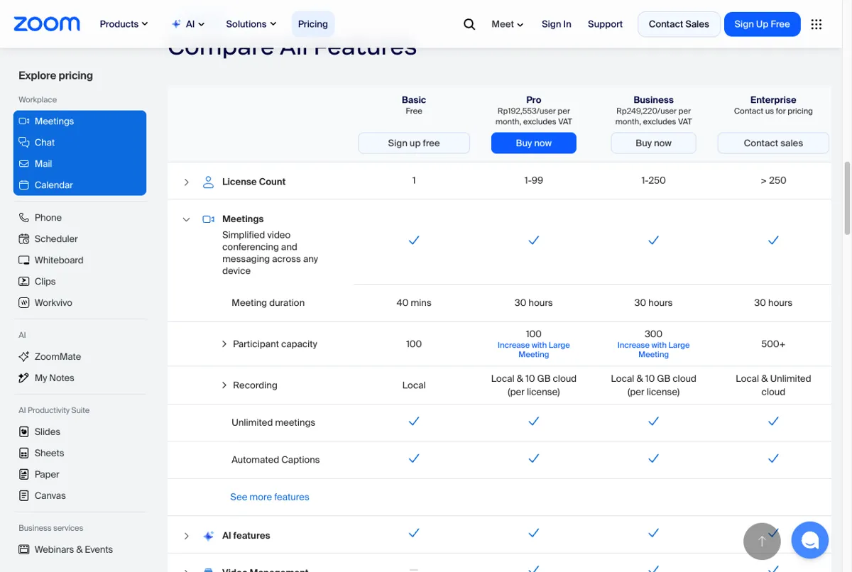Click the Sheets icon in sidebar
Image resolution: width=852 pixels, height=572 pixels.
[24, 453]
